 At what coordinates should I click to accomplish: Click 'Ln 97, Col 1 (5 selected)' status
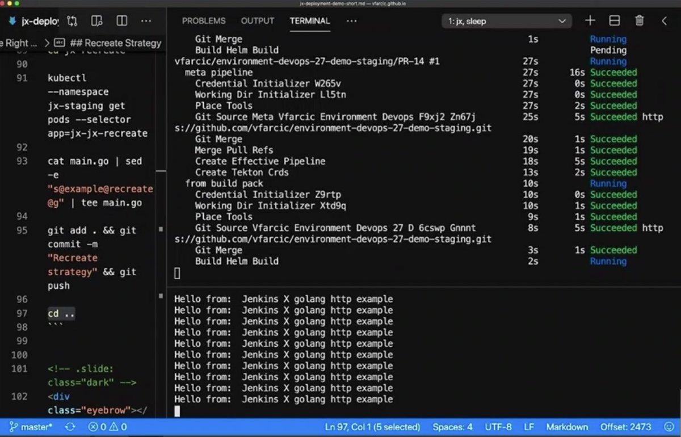tap(373, 427)
